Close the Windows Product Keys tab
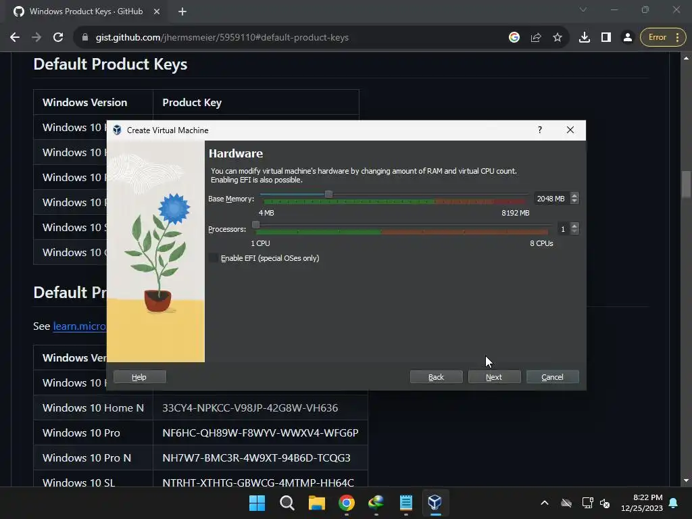Screen dimensions: 692x519 (157, 11)
